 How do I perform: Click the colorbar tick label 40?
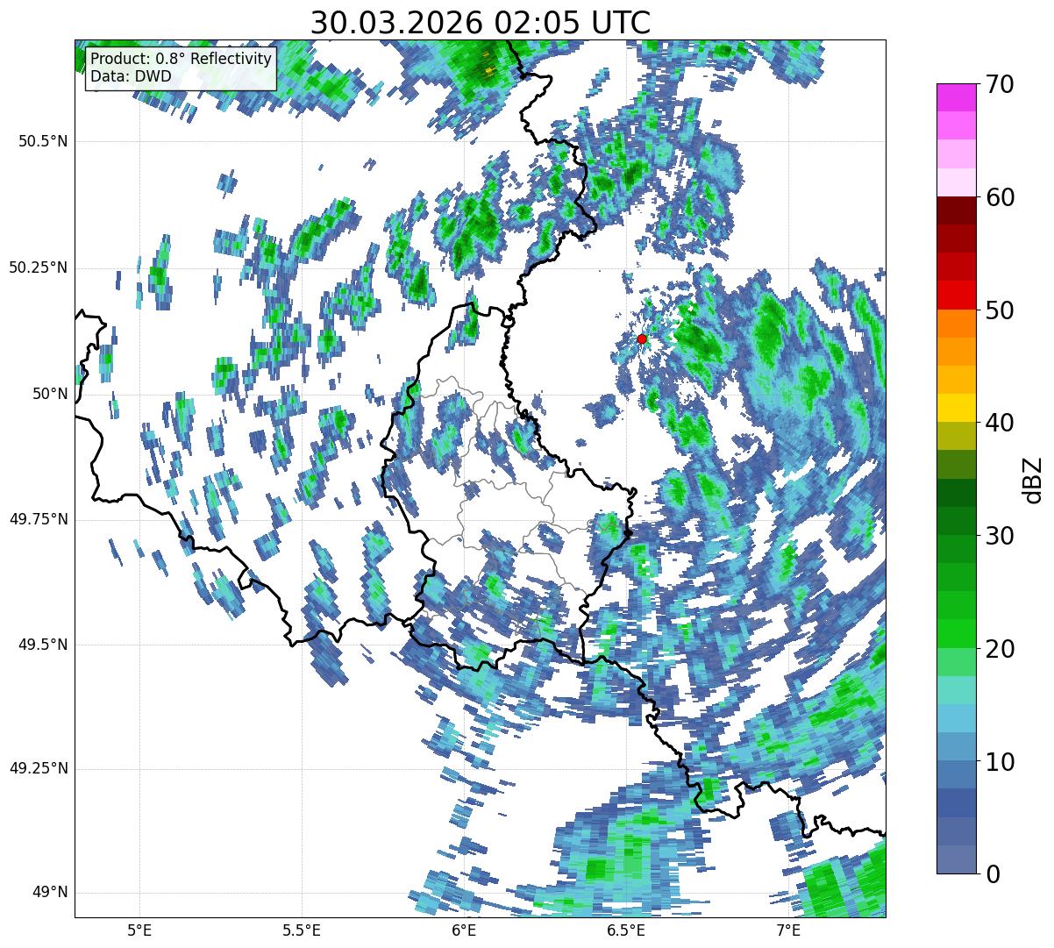pyautogui.click(x=999, y=423)
